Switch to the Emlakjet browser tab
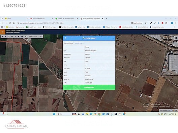The height and width of the screenshot is (133, 178). click(x=67, y=18)
